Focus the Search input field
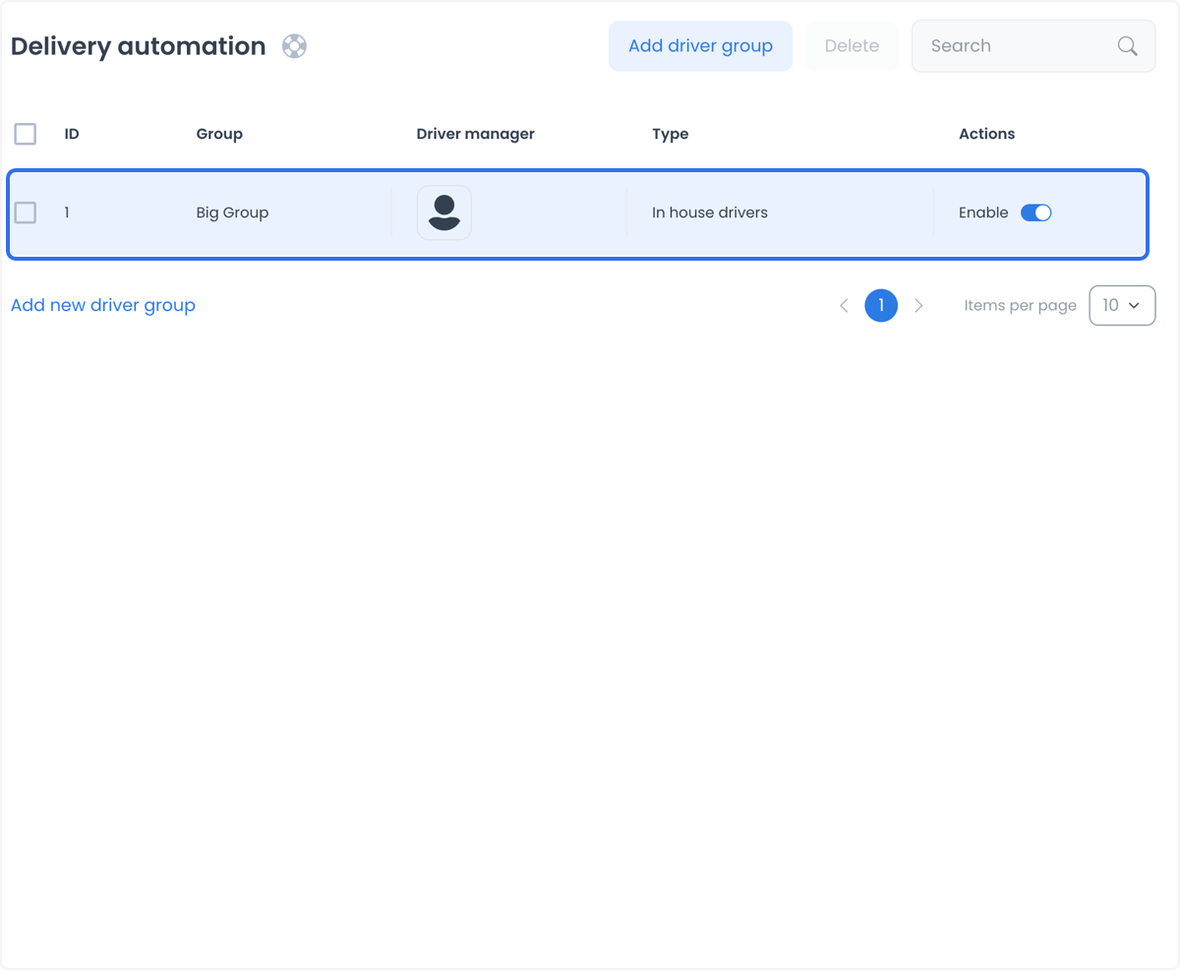This screenshot has width=1180, height=970. [1019, 46]
